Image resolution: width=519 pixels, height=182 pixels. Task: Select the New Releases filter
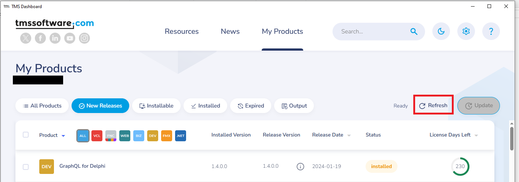[100, 106]
